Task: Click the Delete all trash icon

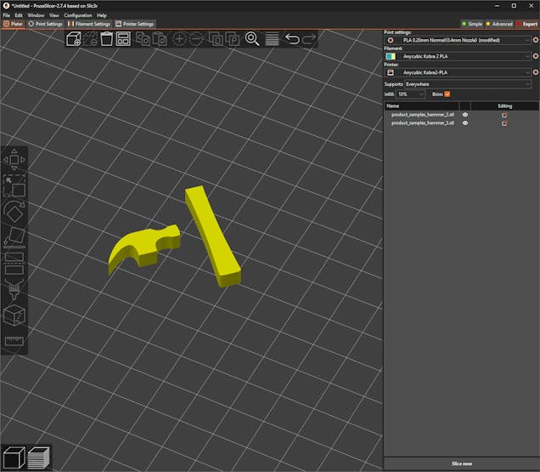Action: coord(107,39)
